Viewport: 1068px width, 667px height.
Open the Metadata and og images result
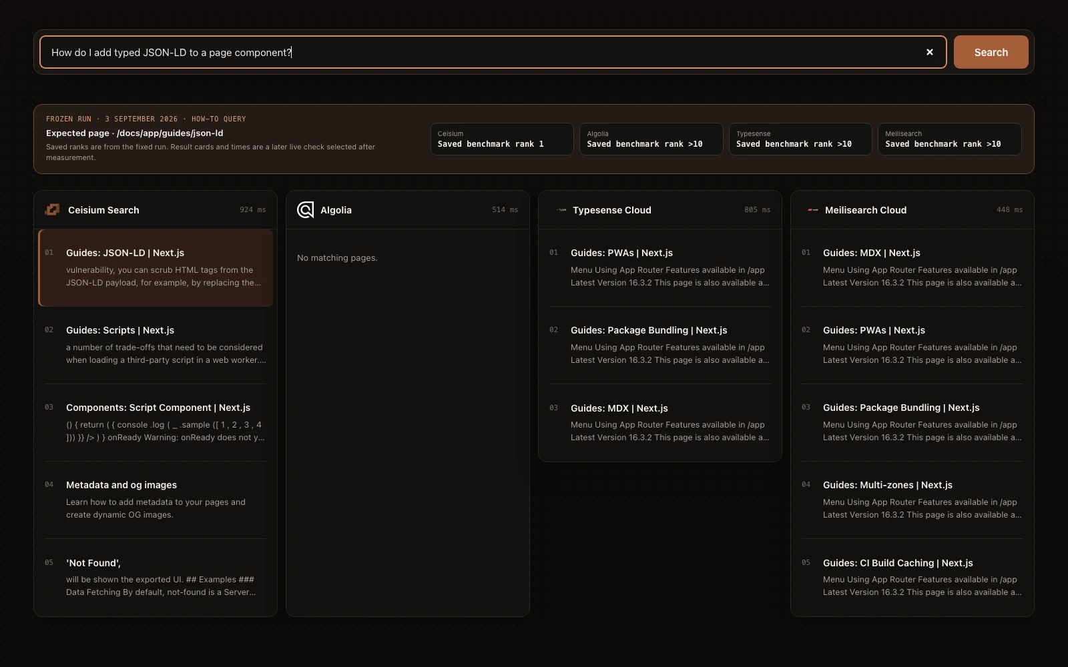pyautogui.click(x=156, y=500)
